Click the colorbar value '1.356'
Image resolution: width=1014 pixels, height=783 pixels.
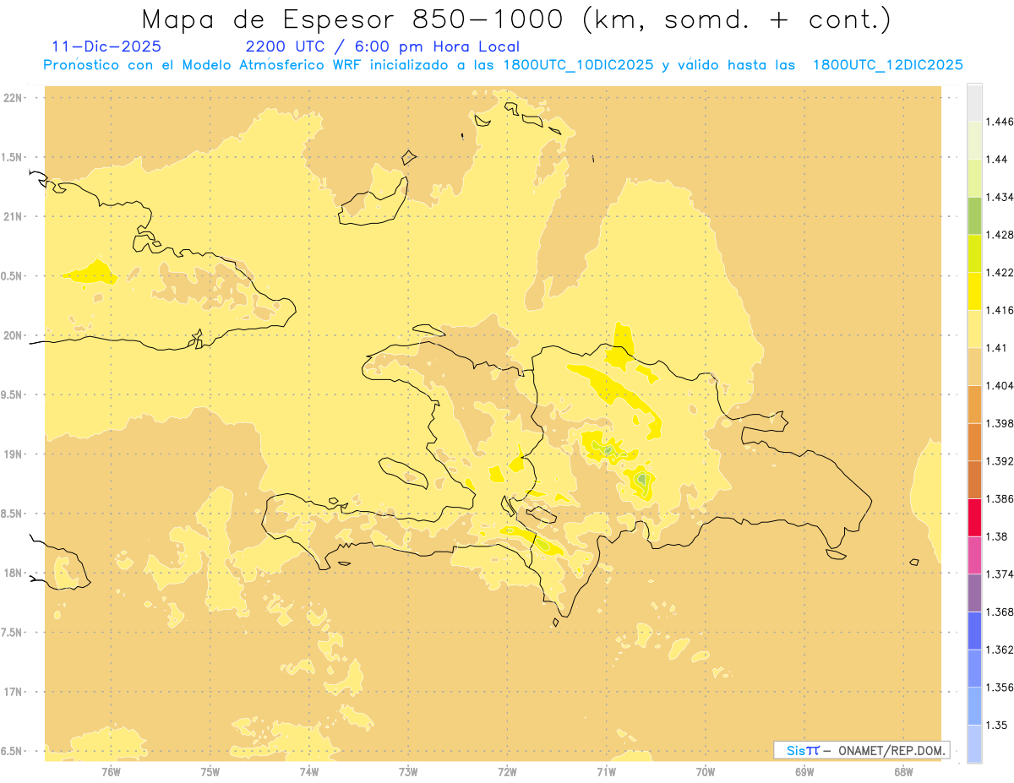1000,687
